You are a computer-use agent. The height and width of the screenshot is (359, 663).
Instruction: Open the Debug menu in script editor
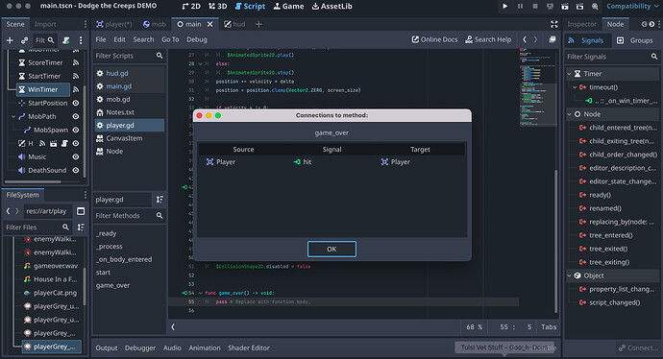tap(197, 39)
